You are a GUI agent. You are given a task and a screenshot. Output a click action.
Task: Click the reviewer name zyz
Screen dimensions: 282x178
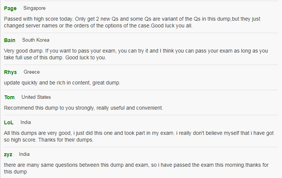click(8, 154)
